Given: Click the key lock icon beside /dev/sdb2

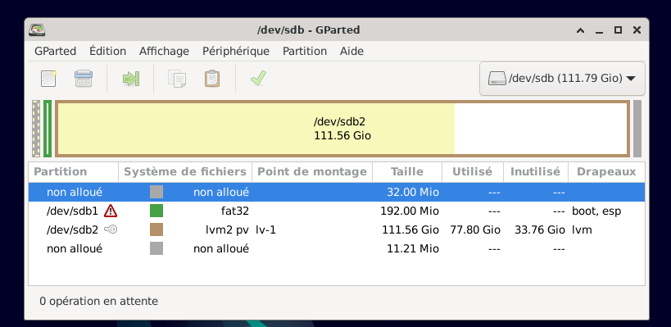Looking at the screenshot, I should point(111,229).
